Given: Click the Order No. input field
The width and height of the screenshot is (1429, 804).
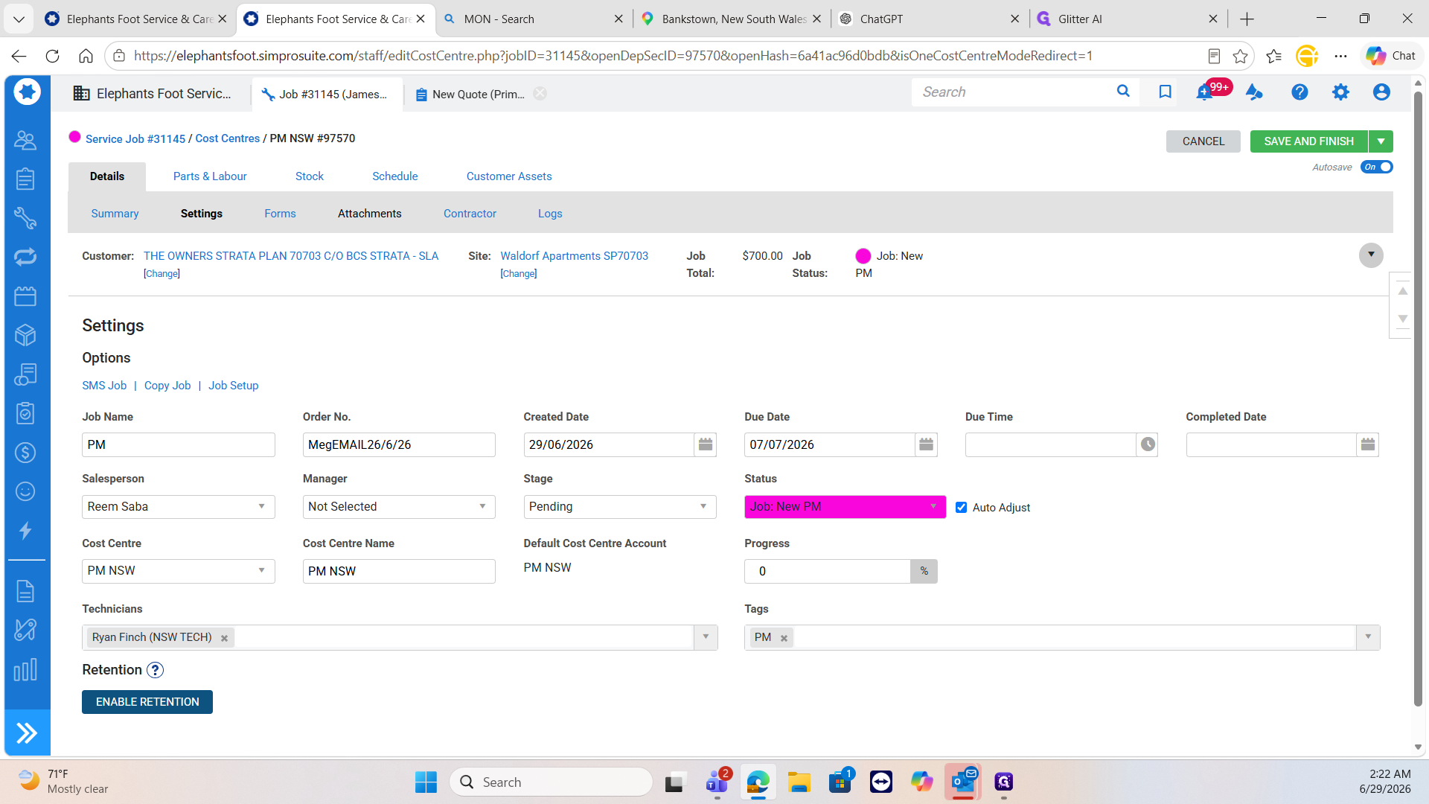Looking at the screenshot, I should pyautogui.click(x=399, y=444).
